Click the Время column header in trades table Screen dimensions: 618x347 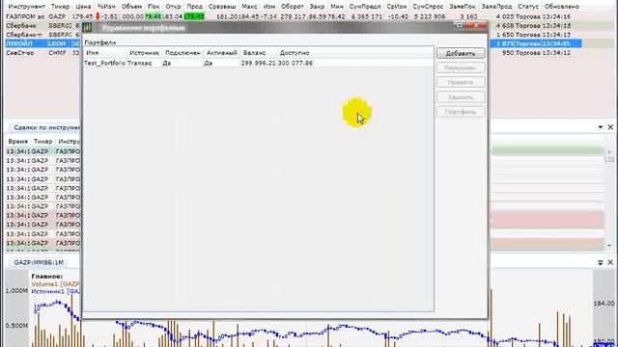(17, 142)
